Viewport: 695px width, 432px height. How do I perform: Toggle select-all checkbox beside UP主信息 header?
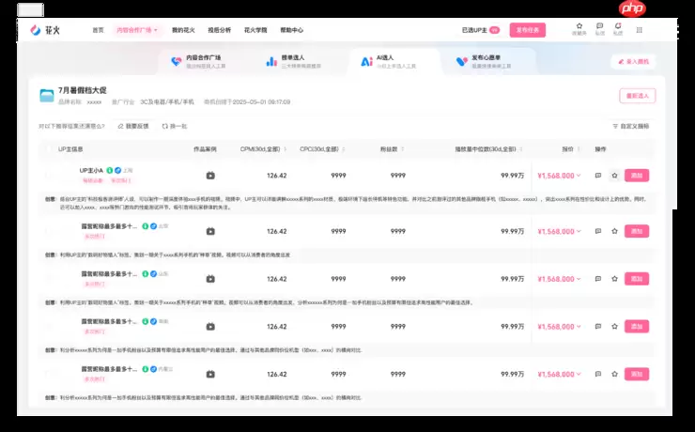pyautogui.click(x=49, y=149)
